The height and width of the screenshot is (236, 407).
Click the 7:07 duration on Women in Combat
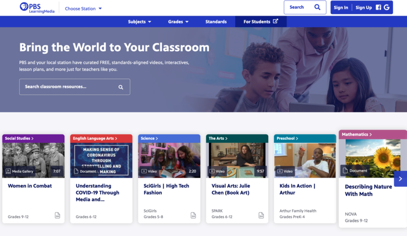56,171
